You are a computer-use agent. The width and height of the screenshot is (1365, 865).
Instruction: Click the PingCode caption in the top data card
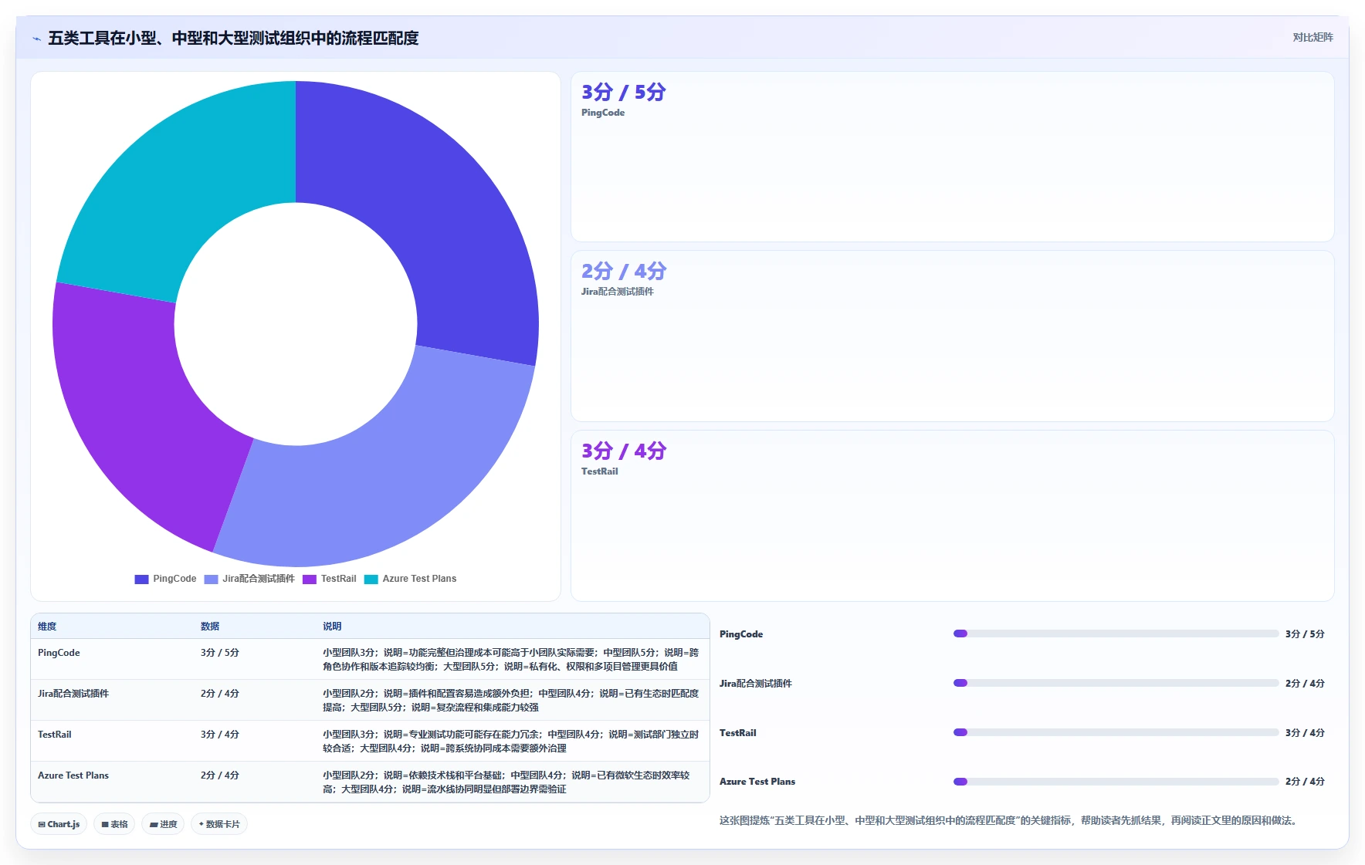(603, 113)
